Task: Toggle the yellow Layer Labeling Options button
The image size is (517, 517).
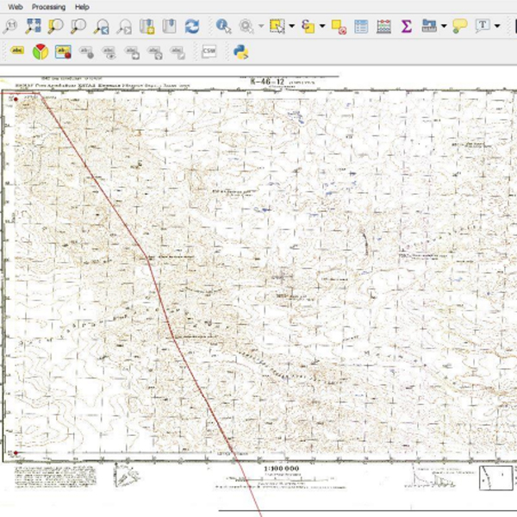Action: [18, 52]
